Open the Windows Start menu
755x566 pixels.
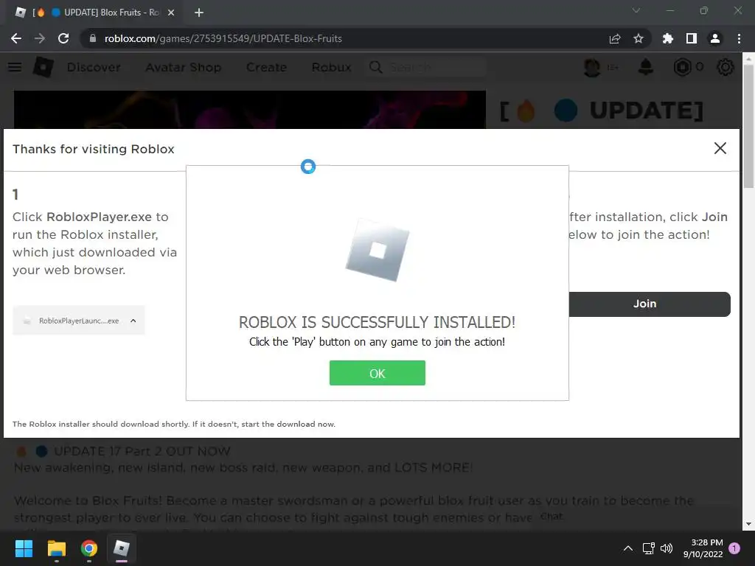coord(24,548)
